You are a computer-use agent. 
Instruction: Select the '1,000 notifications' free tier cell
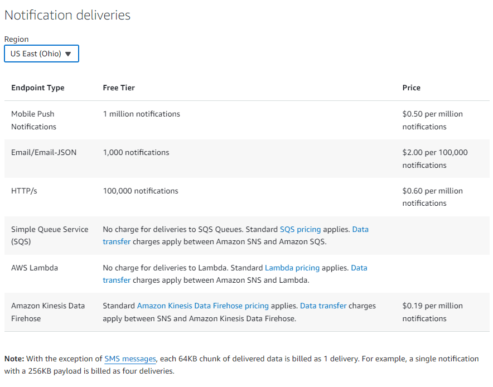point(136,152)
